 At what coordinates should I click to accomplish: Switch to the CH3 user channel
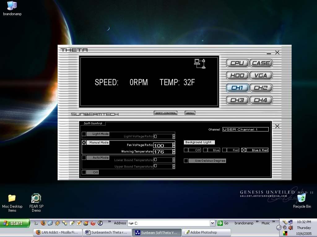tap(237, 100)
